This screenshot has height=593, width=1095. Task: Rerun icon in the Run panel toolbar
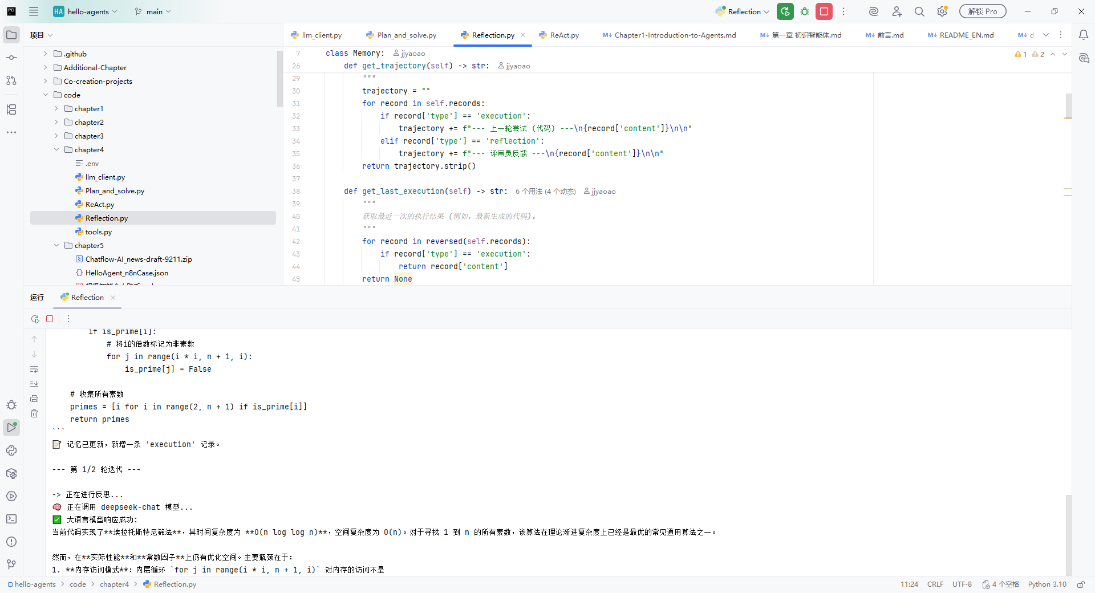pyautogui.click(x=35, y=319)
